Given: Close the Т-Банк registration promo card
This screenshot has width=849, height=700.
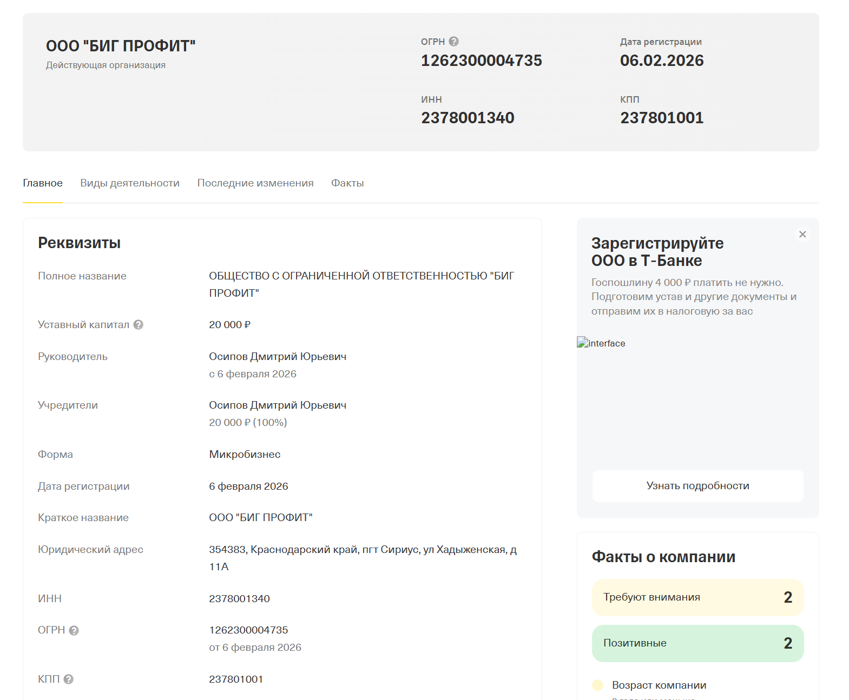Looking at the screenshot, I should click(802, 234).
